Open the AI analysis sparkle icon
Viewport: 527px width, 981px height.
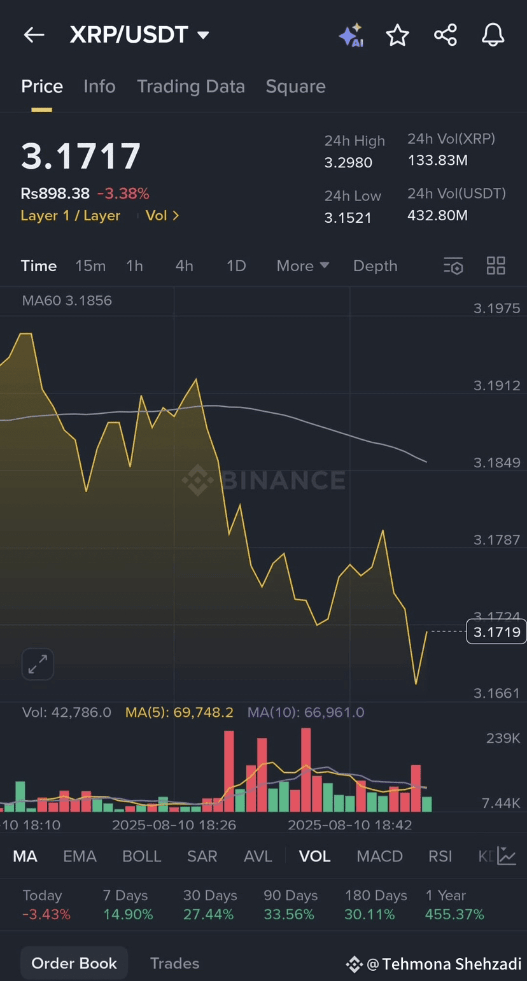[351, 35]
